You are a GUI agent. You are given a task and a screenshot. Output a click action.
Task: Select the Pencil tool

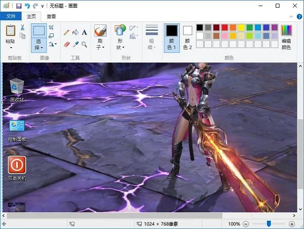click(x=66, y=32)
